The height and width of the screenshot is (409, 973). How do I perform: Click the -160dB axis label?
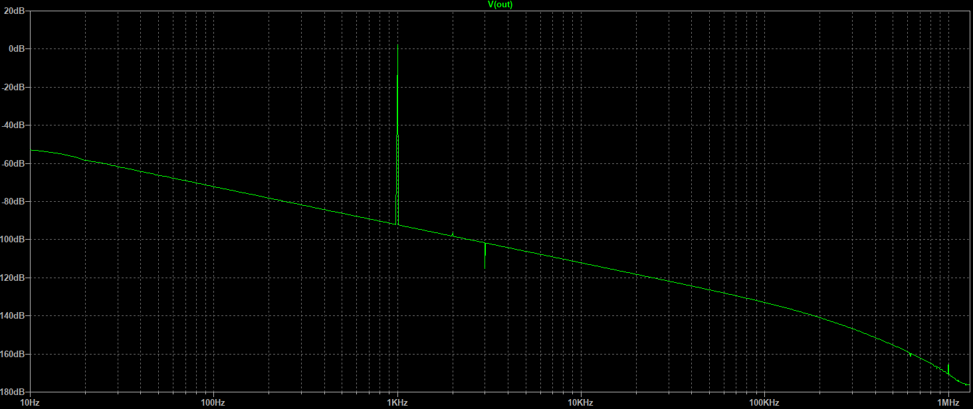point(14,354)
